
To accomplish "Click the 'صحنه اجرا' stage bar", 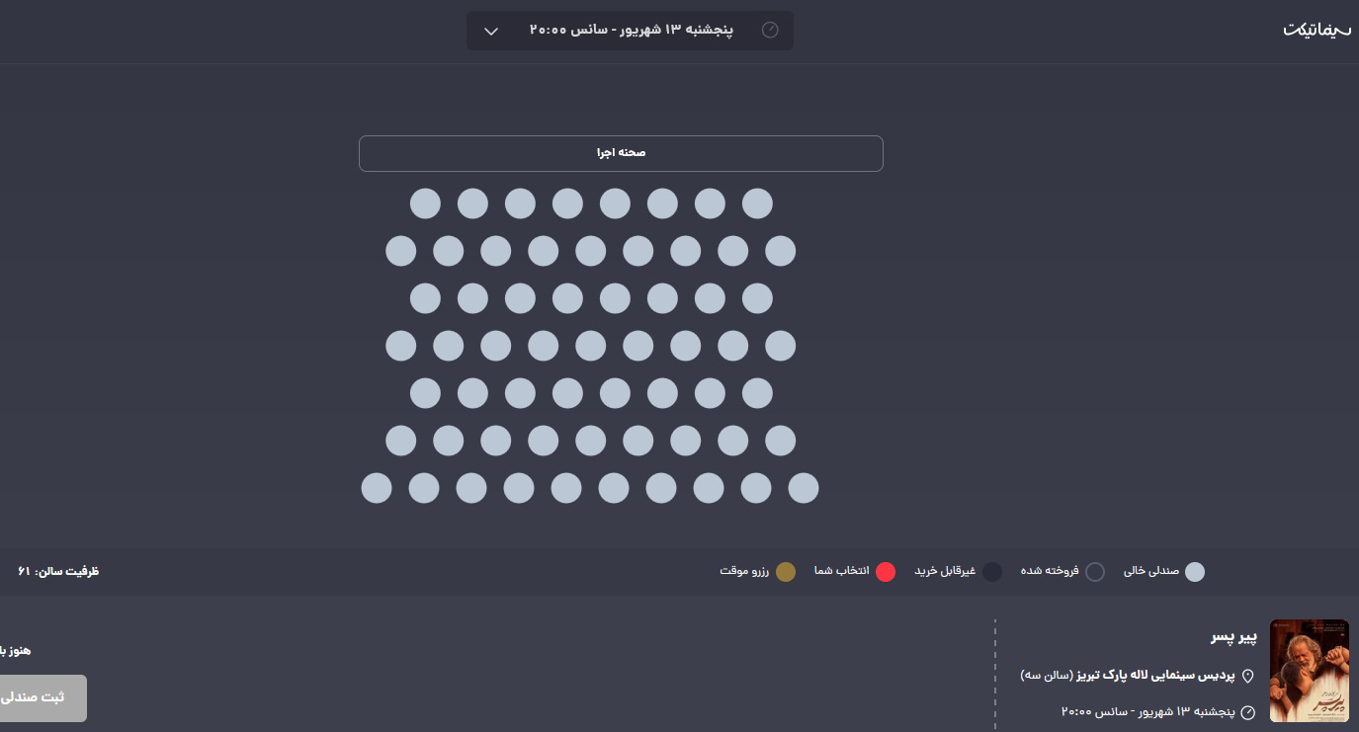I will (x=621, y=153).
